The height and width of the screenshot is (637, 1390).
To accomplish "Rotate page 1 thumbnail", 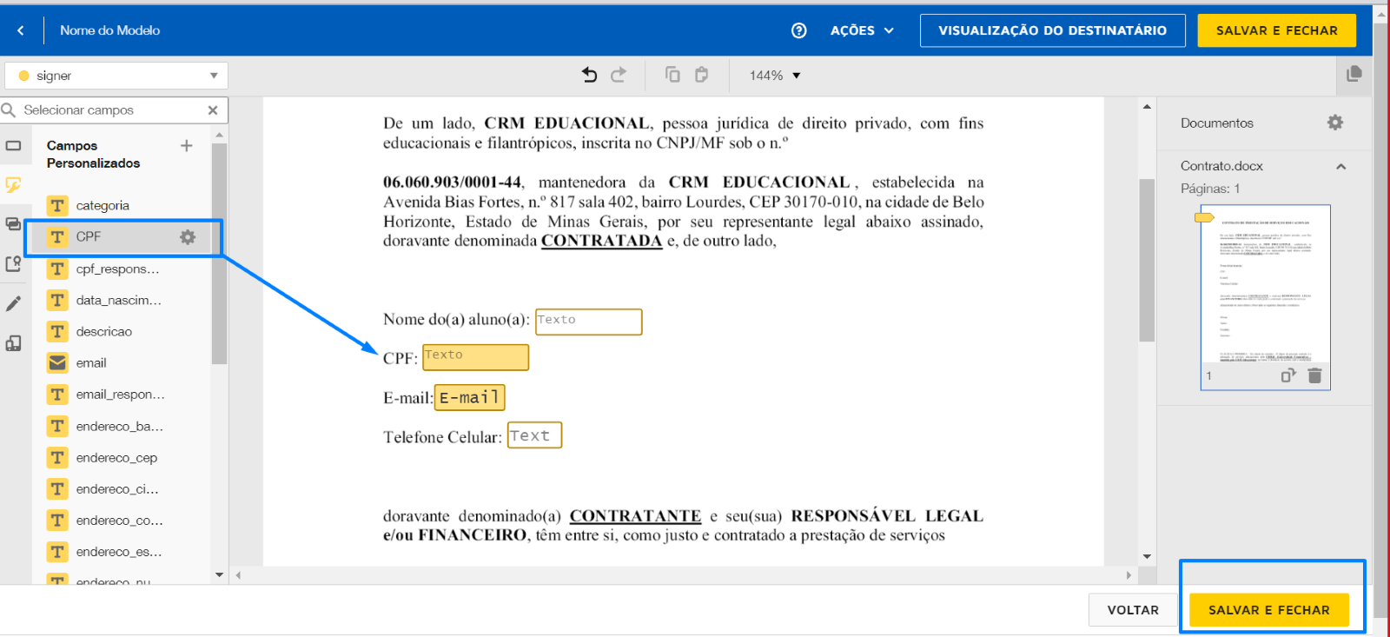I will pos(1288,375).
